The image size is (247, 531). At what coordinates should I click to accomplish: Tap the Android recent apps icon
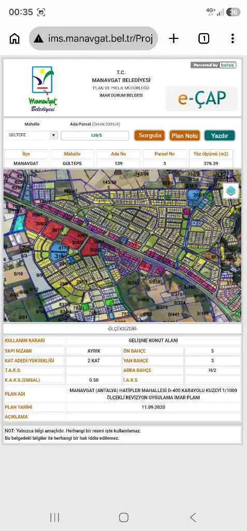click(55, 517)
